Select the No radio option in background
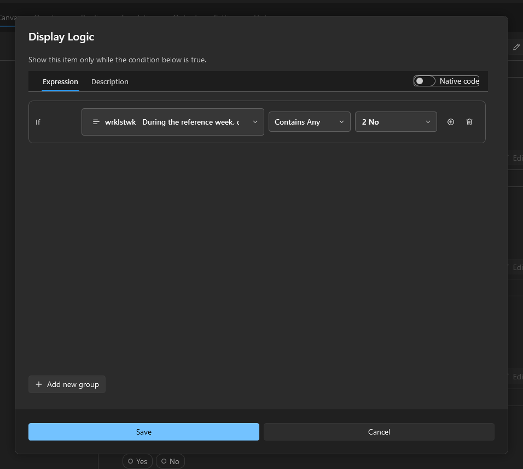The image size is (523, 469). (171, 461)
